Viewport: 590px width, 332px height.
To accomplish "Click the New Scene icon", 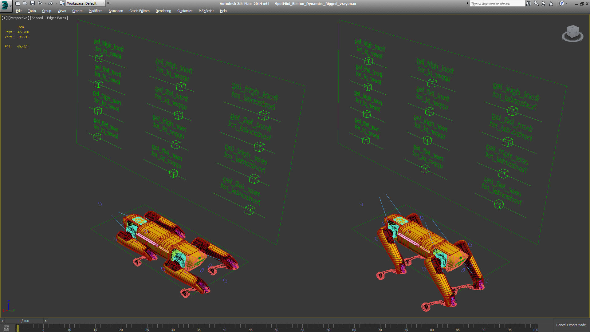I will click(x=18, y=3).
